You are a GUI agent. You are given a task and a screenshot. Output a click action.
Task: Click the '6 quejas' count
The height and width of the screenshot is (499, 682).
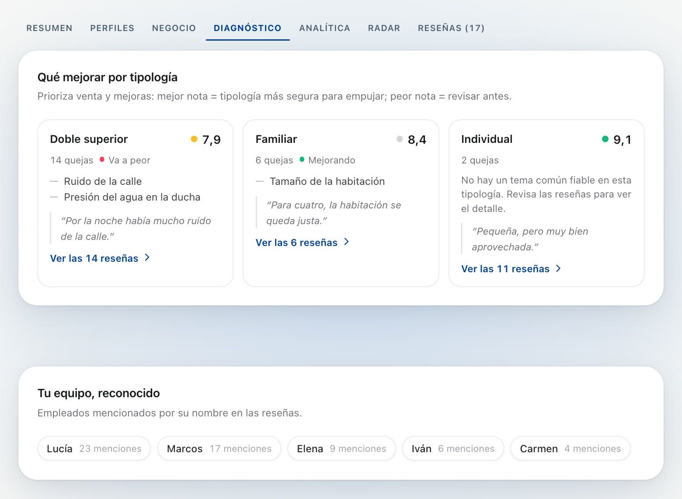click(274, 160)
